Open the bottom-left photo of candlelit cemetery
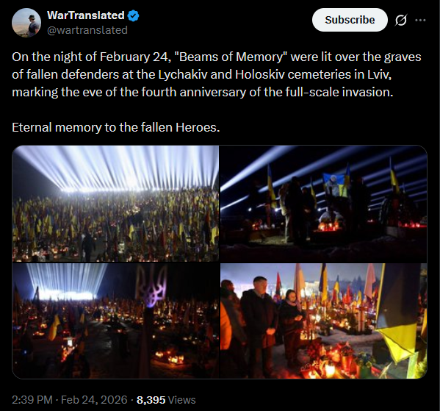Screen dimensions: 440x411 (115, 321)
